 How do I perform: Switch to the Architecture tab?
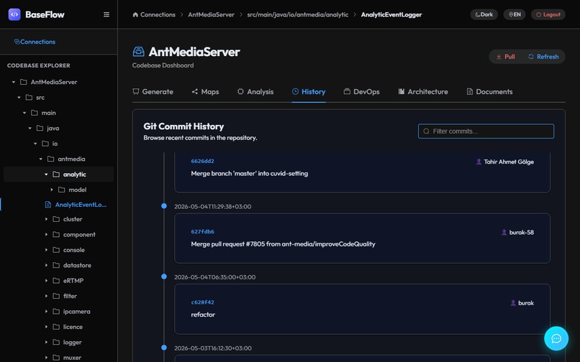pyautogui.click(x=423, y=92)
